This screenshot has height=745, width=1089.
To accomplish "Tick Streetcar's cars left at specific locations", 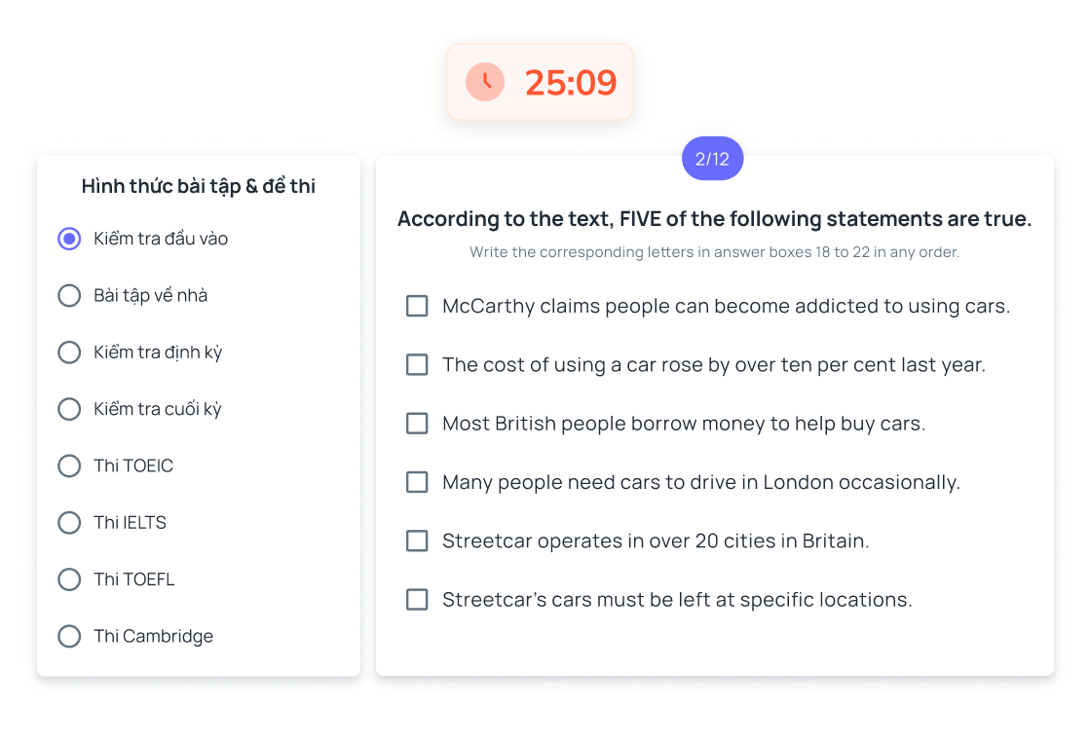I will tap(417, 600).
